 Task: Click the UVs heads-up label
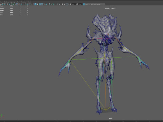tap(1, 15)
